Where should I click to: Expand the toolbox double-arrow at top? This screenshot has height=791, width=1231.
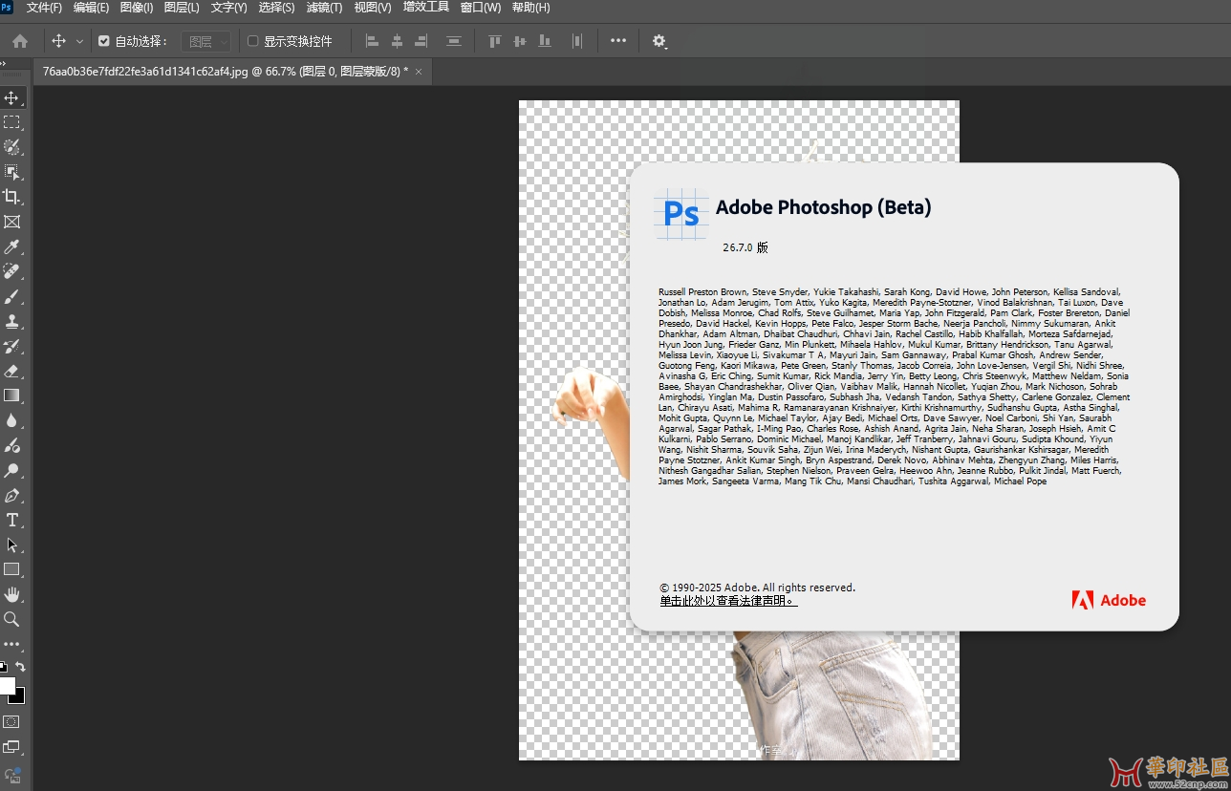pyautogui.click(x=3, y=64)
